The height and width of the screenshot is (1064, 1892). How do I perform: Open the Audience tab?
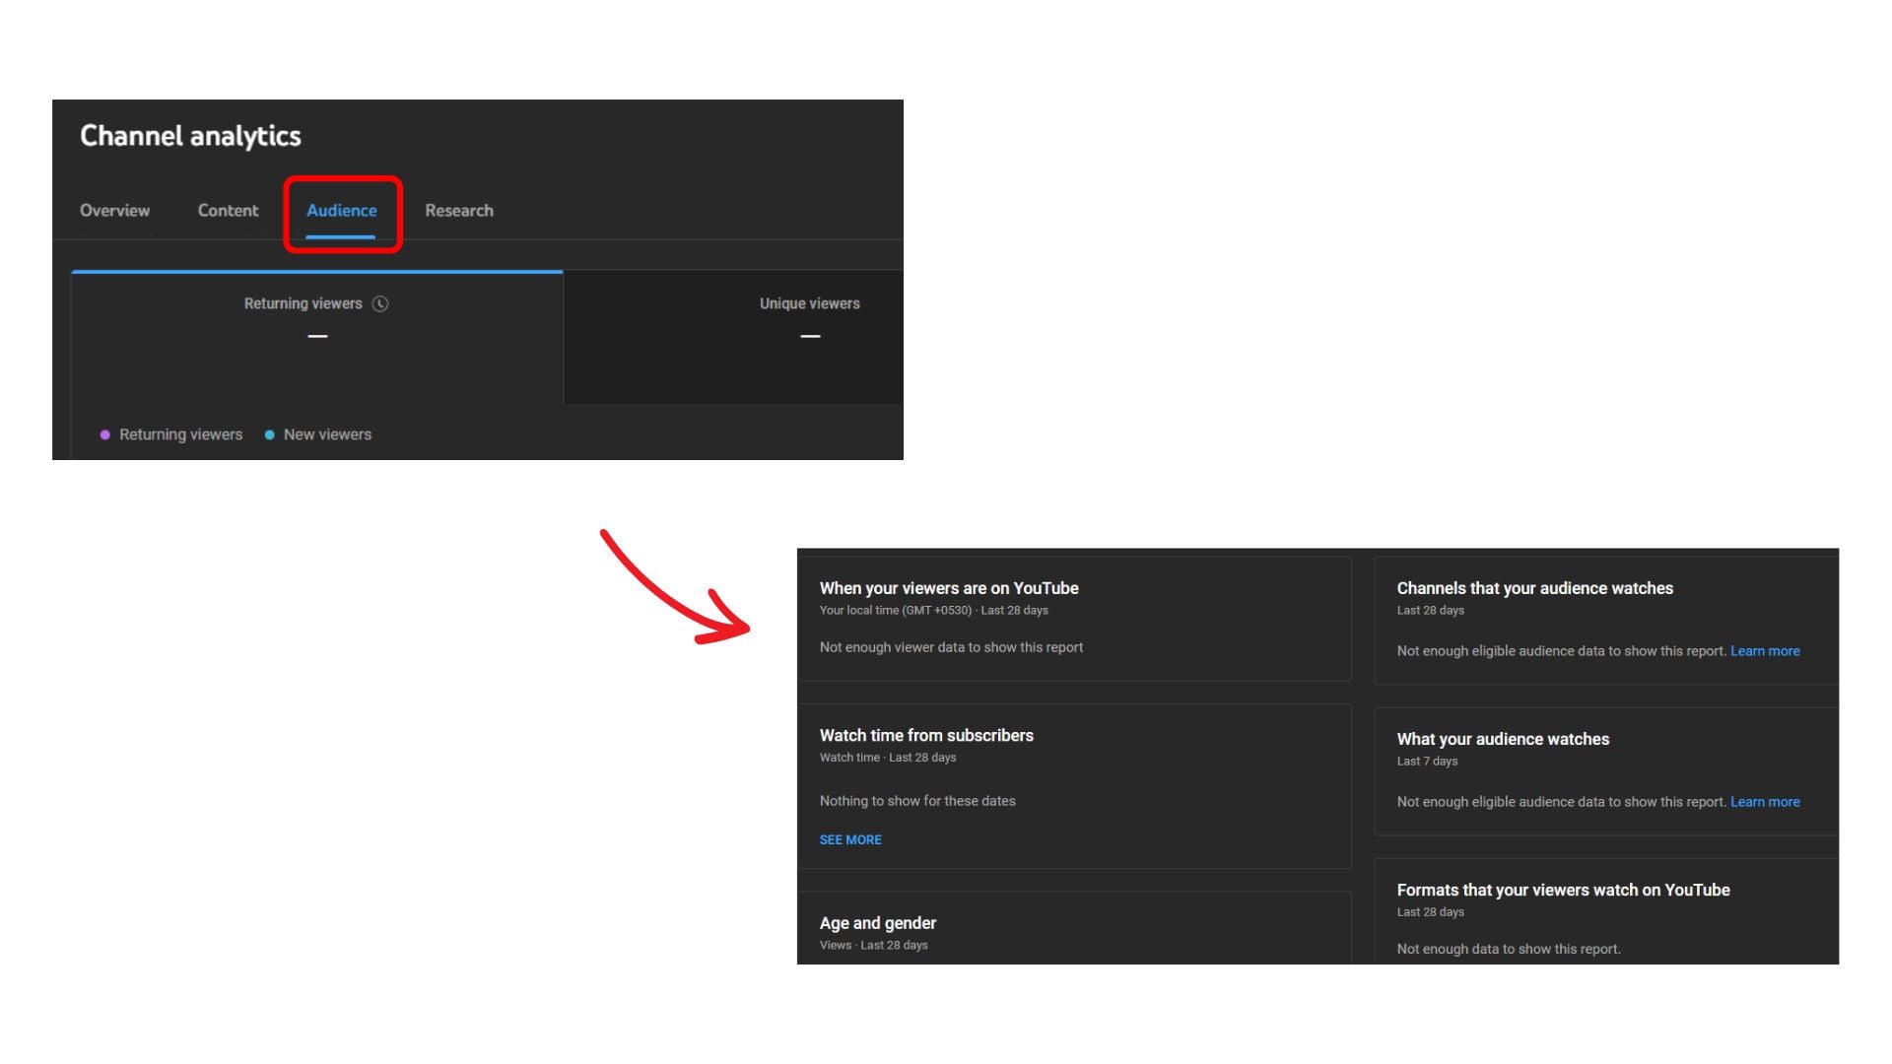342,210
